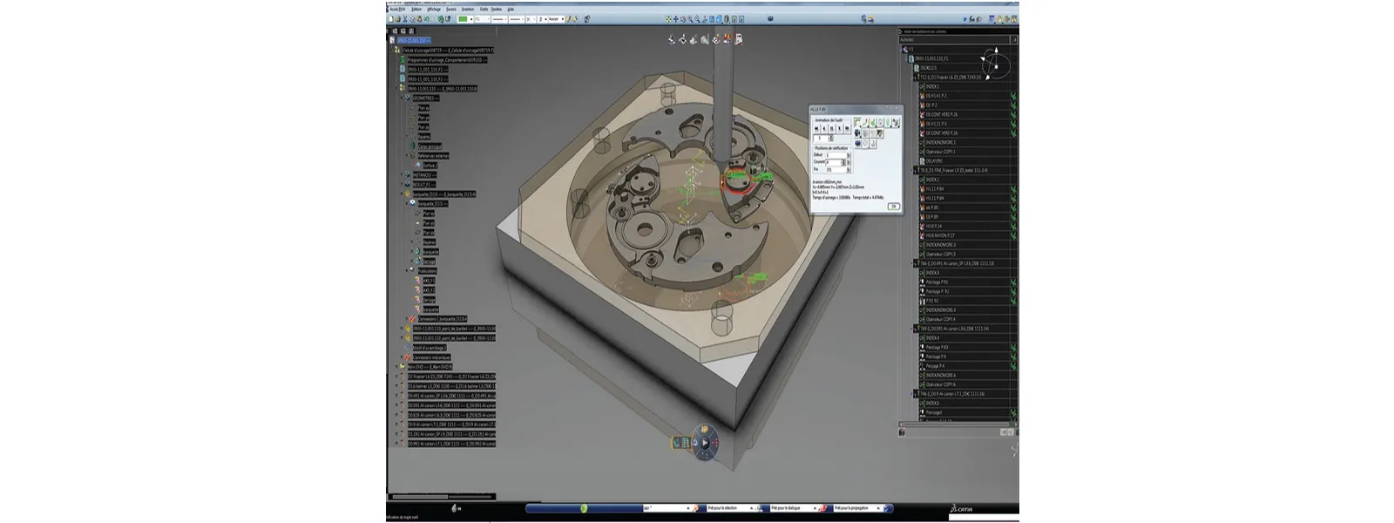
Task: Select the Pan view tool
Action: tap(675, 19)
